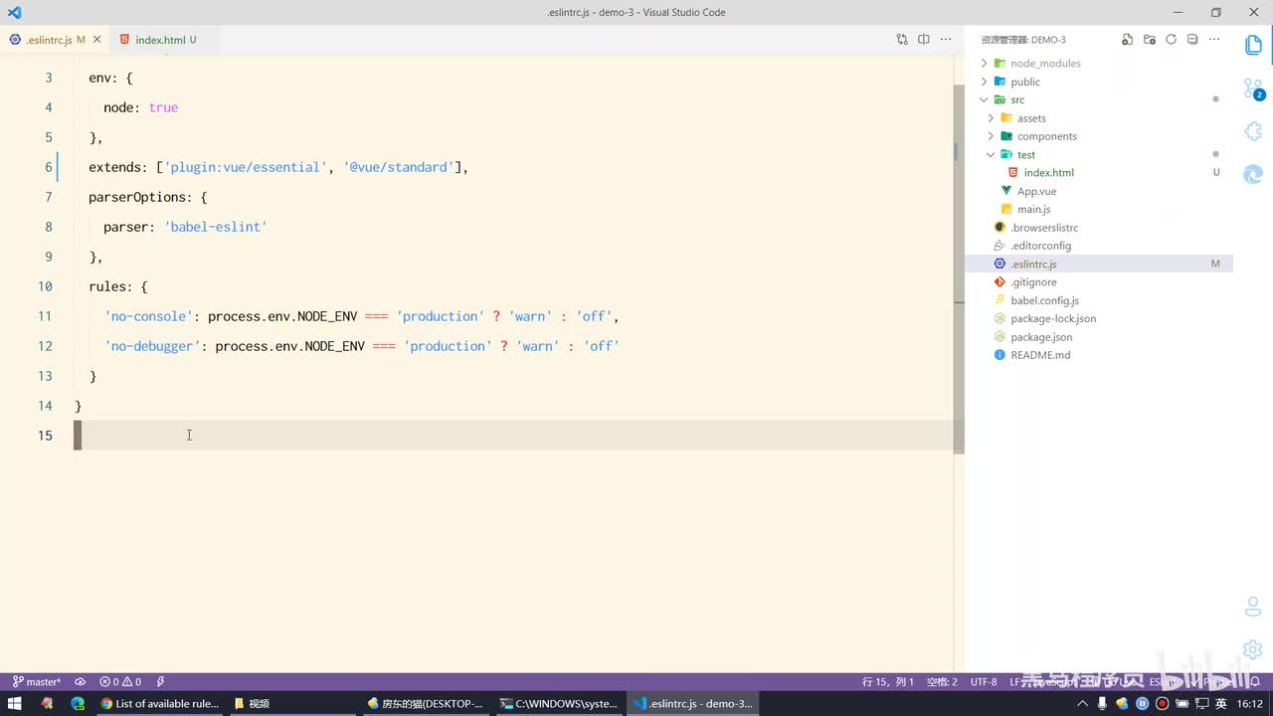Click the VS Code logo menu icon

click(x=14, y=13)
